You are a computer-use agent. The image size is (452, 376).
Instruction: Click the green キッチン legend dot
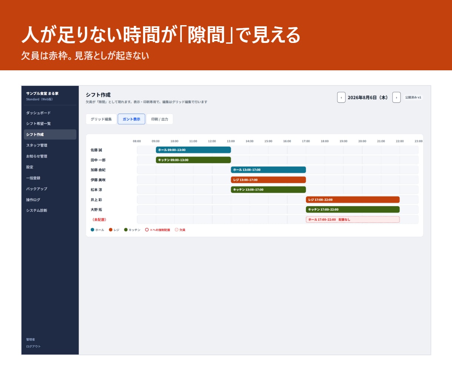point(126,230)
